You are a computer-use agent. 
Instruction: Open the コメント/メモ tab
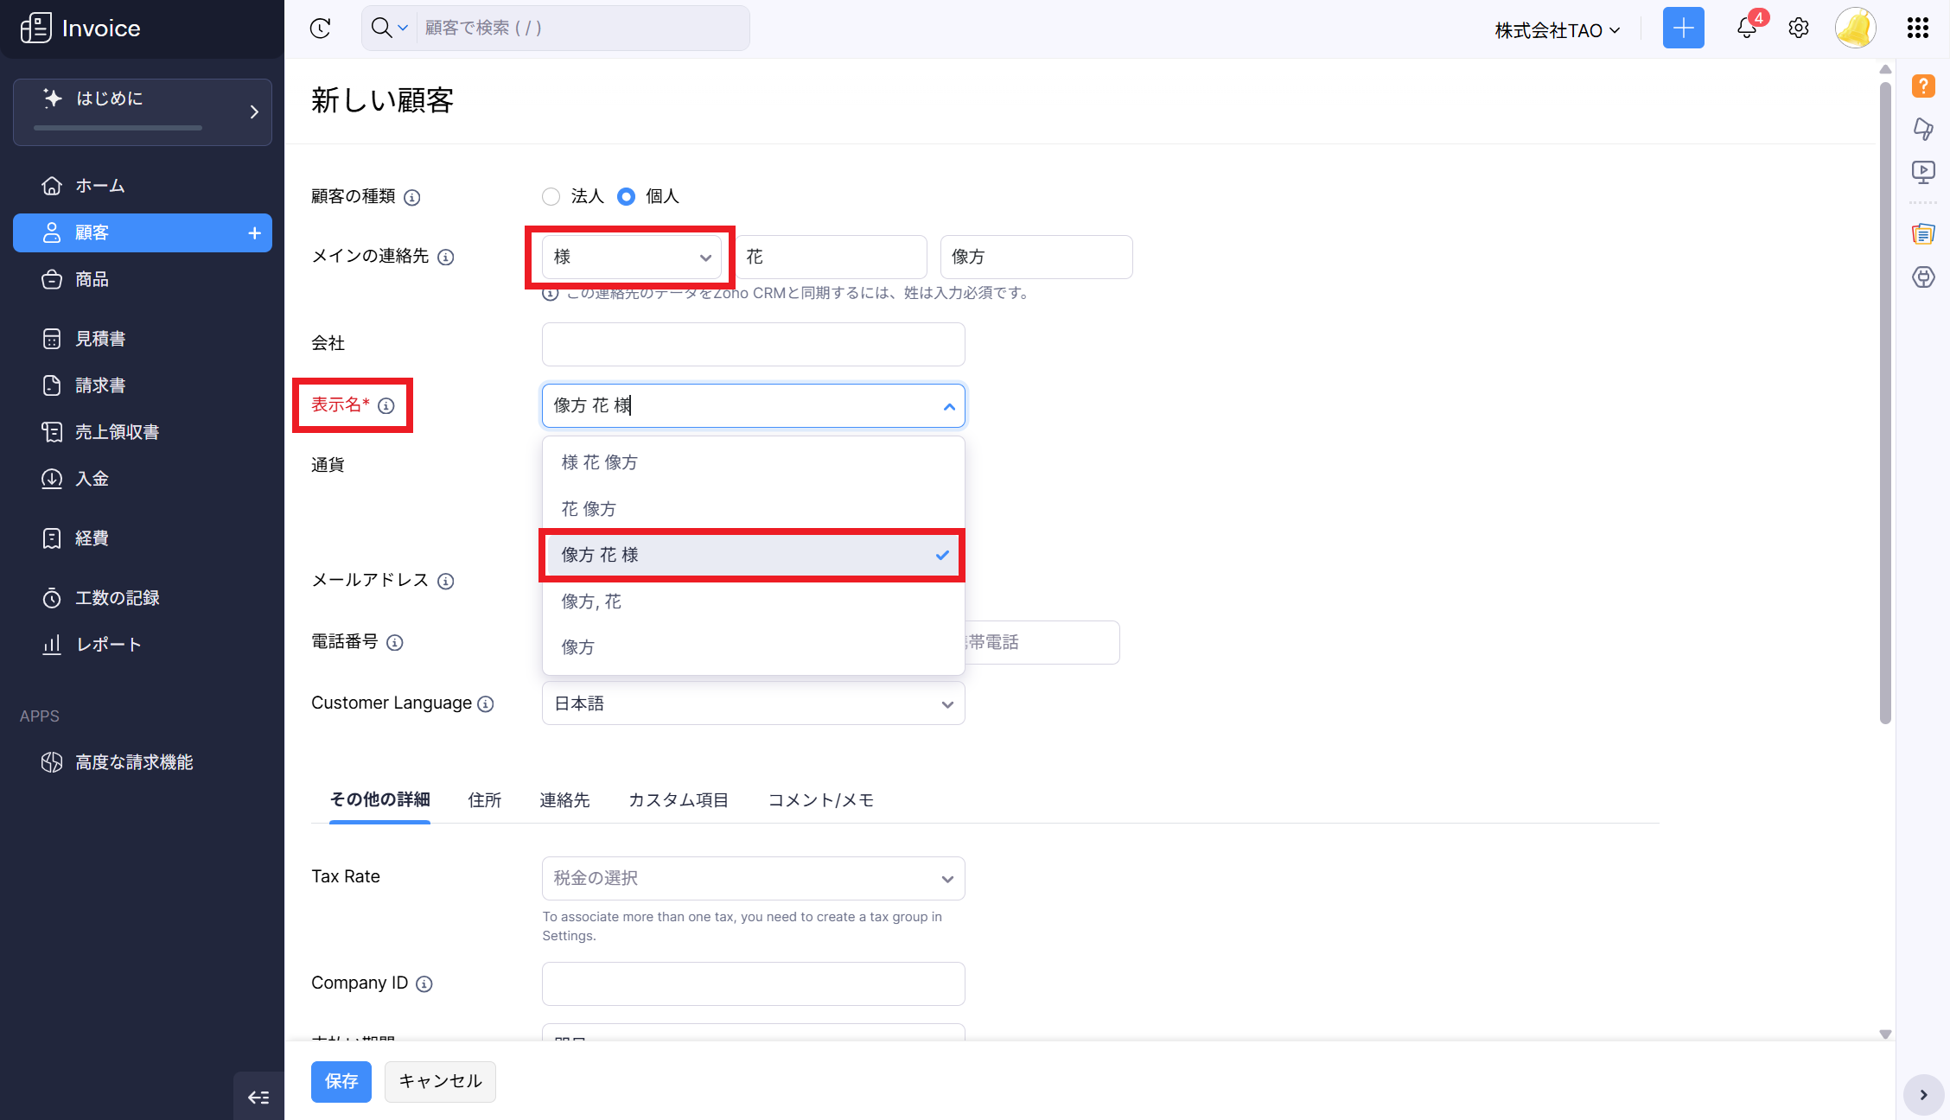[820, 800]
